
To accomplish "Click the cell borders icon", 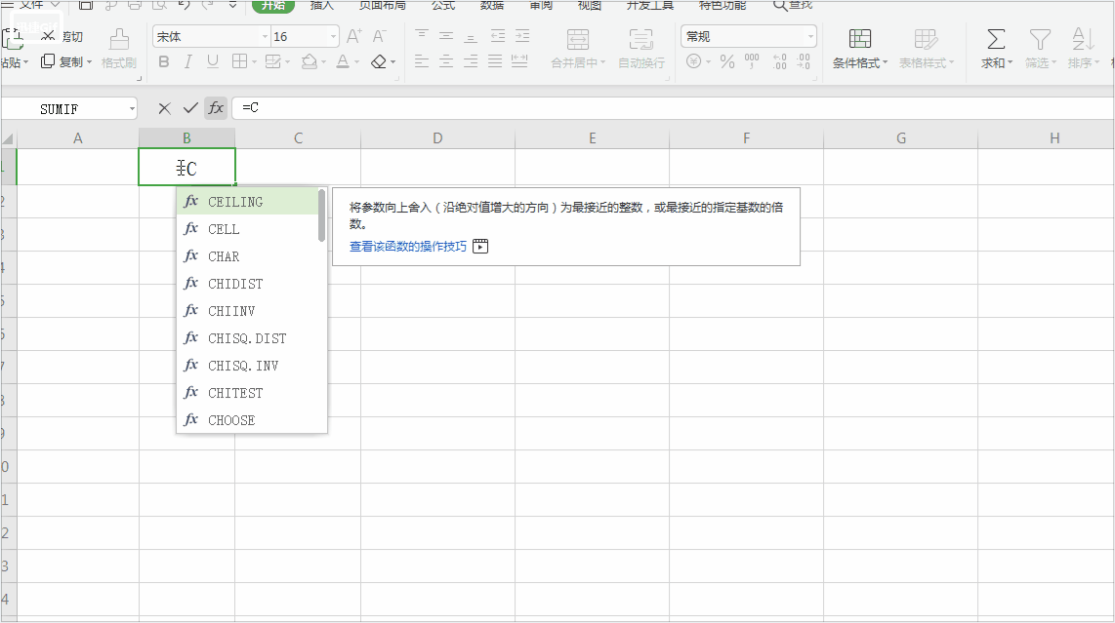I will click(x=239, y=61).
